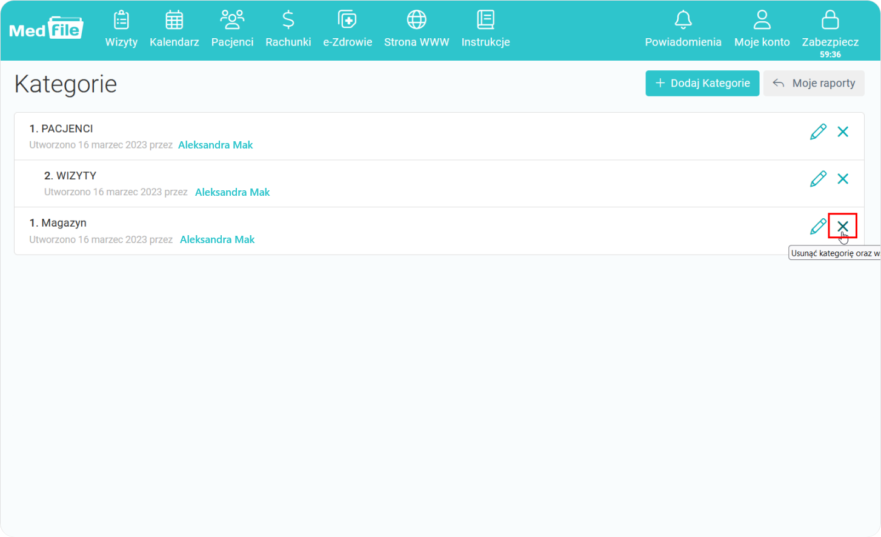This screenshot has height=537, width=881.
Task: Select the '1. Magazyn' category title
Action: click(58, 223)
